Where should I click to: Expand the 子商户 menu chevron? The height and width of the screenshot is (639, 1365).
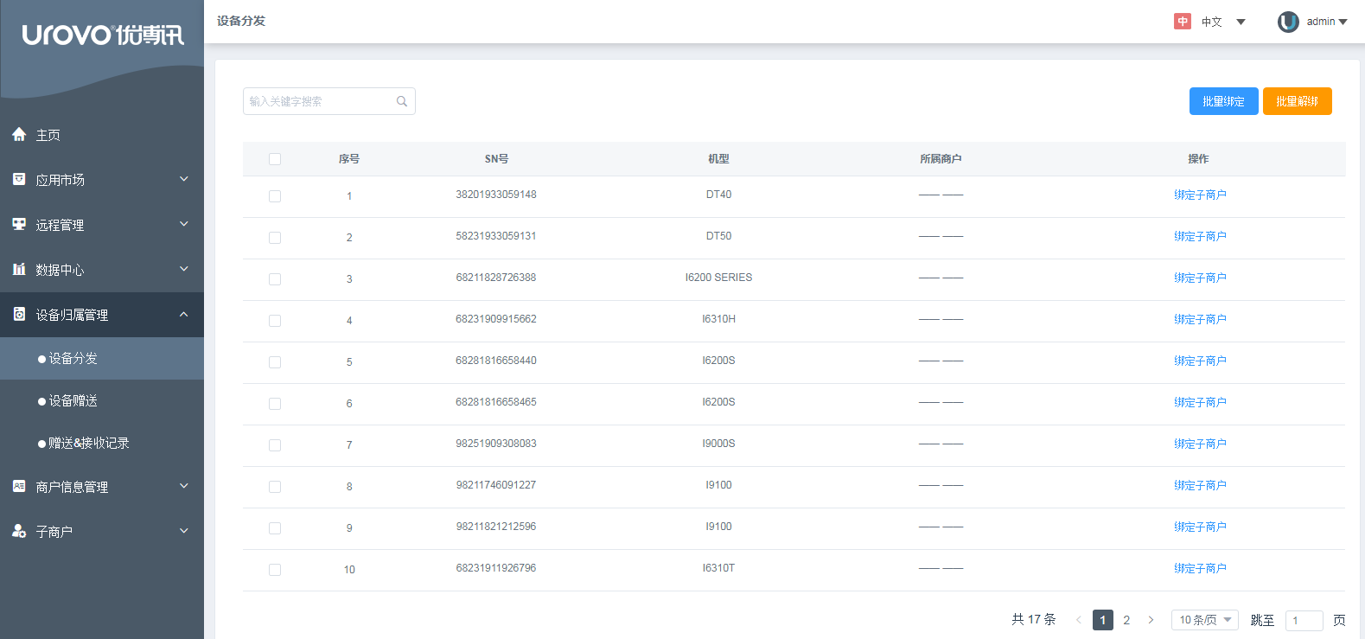click(x=183, y=531)
